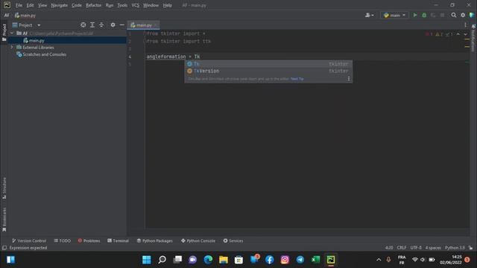Viewport: 477px width, 268px height.
Task: Open Search Everywhere magnifier icon
Action: click(454, 15)
